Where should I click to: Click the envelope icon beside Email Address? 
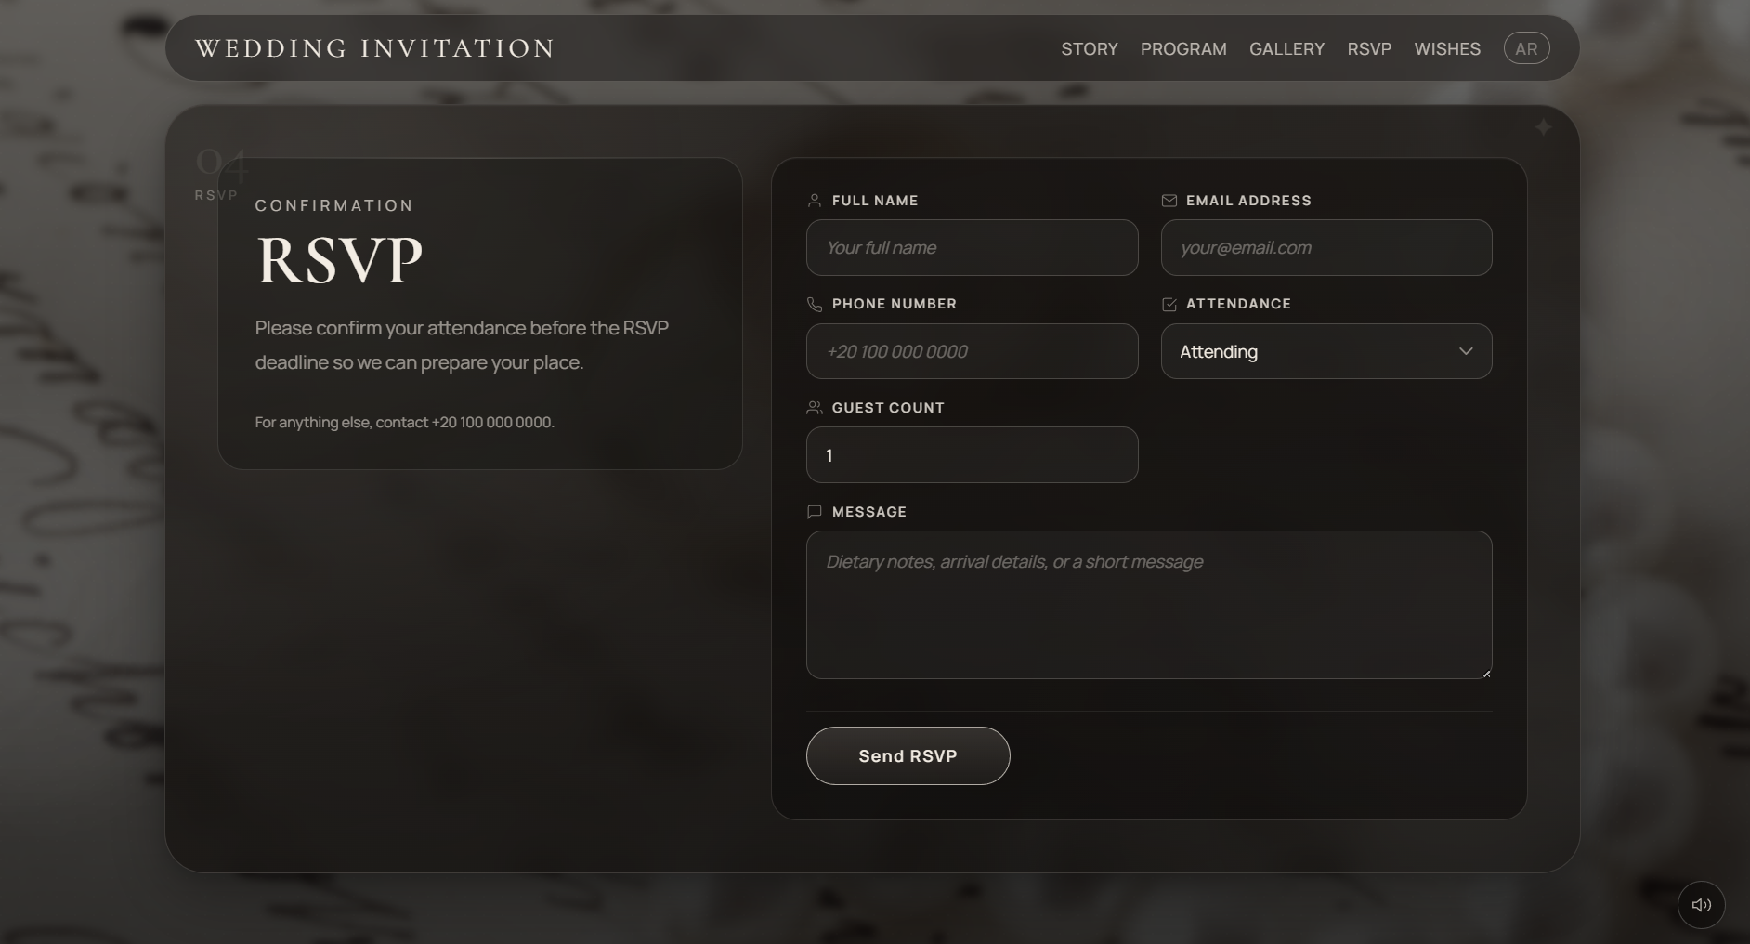pos(1169,201)
